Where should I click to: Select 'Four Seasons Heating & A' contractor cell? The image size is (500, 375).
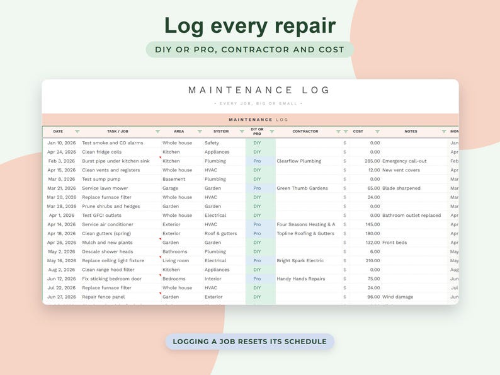(x=309, y=224)
